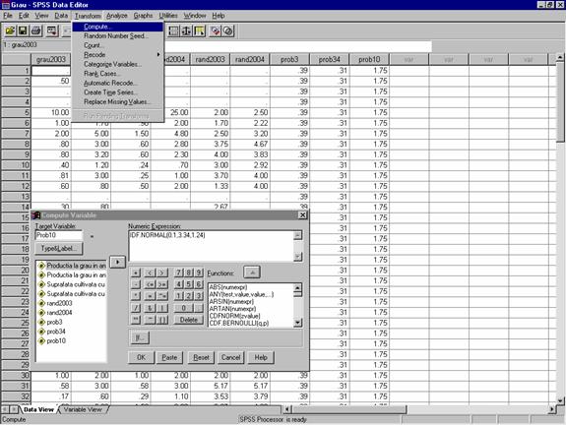Switch to the Variable View tab
The height and width of the screenshot is (425, 566).
83,409
